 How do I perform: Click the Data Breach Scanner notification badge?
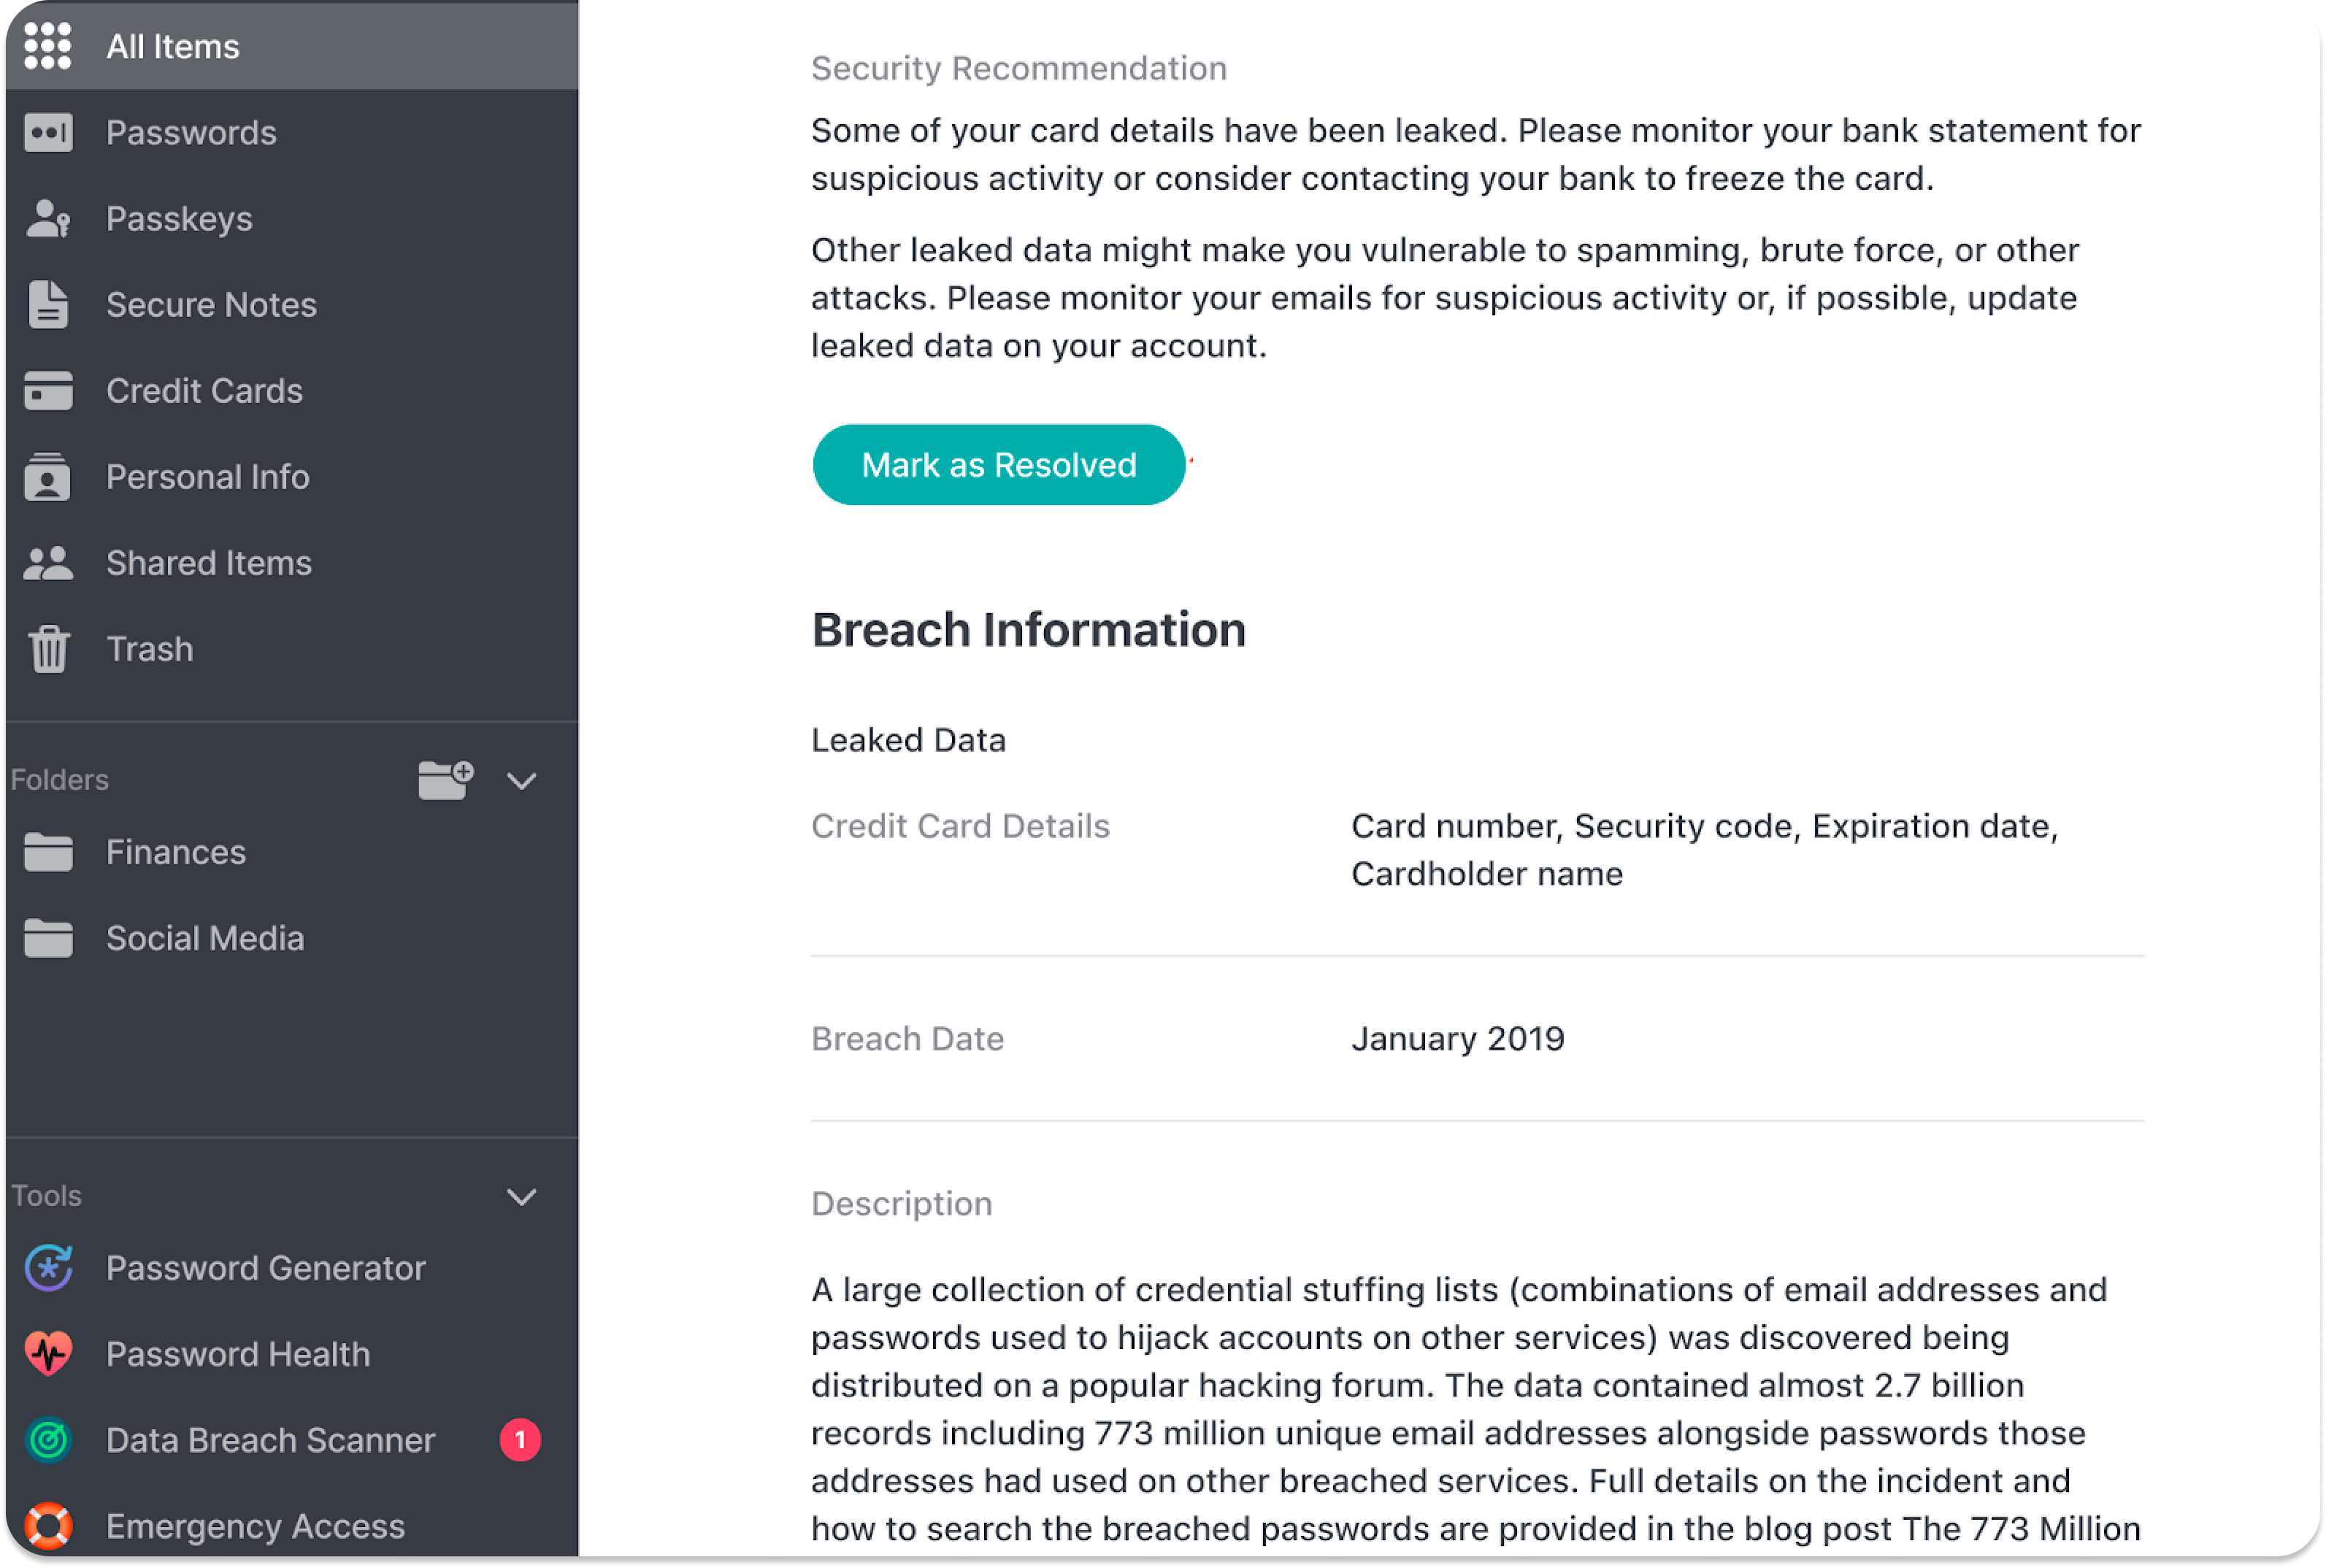coord(520,1440)
